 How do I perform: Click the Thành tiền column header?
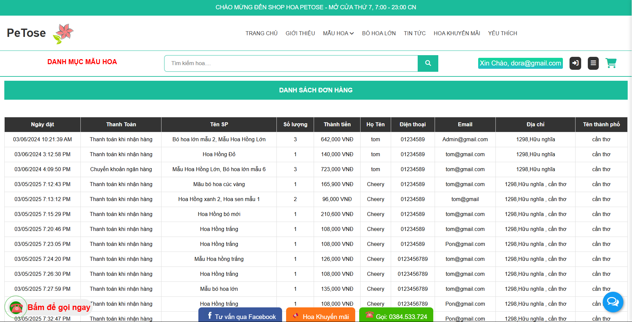click(337, 124)
